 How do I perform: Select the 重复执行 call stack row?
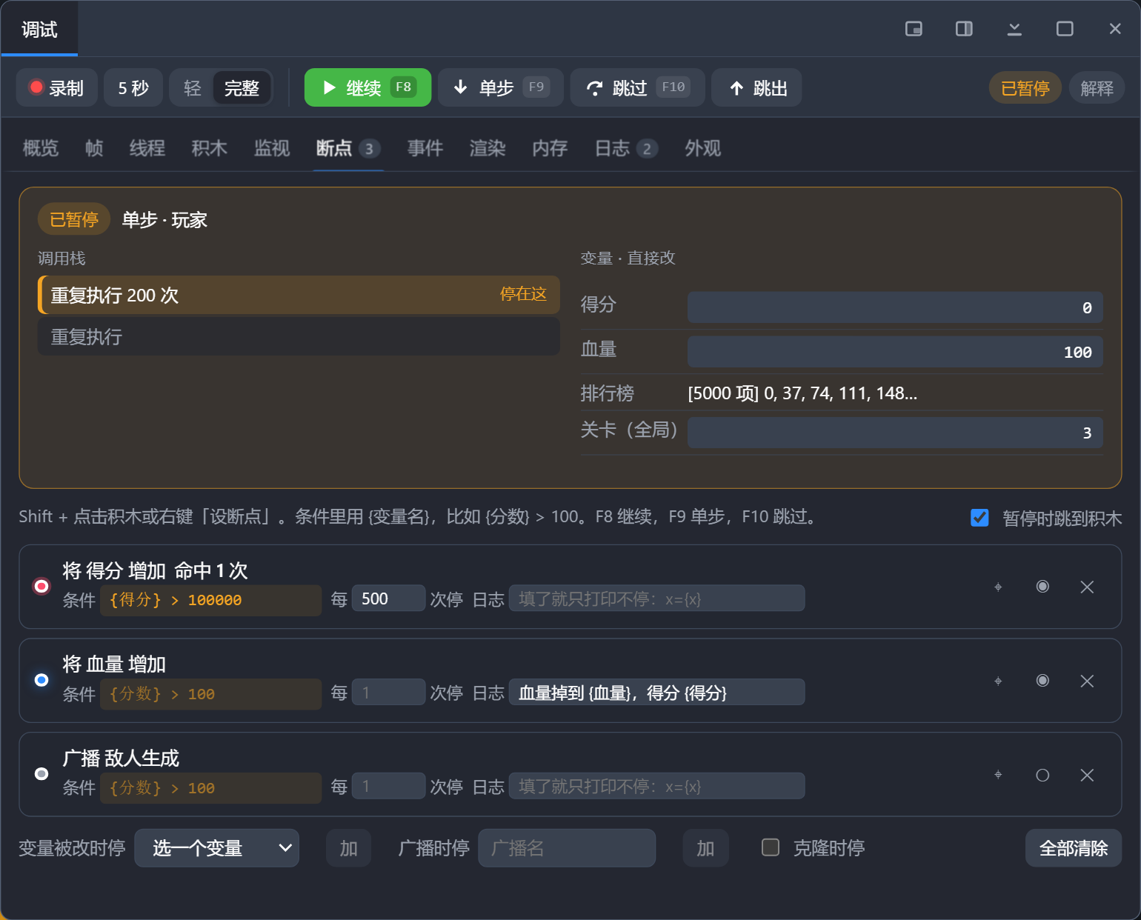[x=299, y=337]
